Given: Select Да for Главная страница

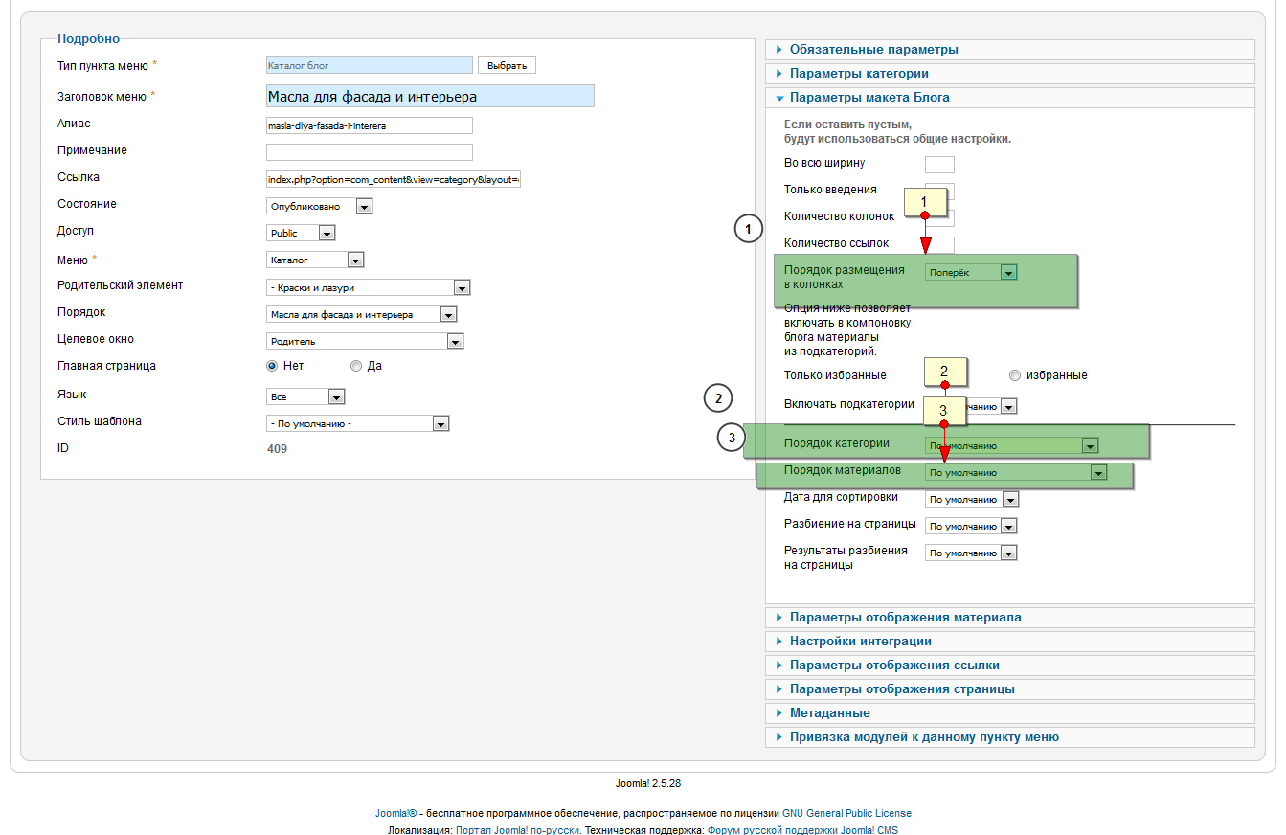Looking at the screenshot, I should (356, 366).
